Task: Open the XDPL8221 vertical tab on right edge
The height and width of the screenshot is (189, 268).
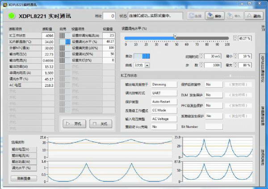Action: pyautogui.click(x=263, y=69)
